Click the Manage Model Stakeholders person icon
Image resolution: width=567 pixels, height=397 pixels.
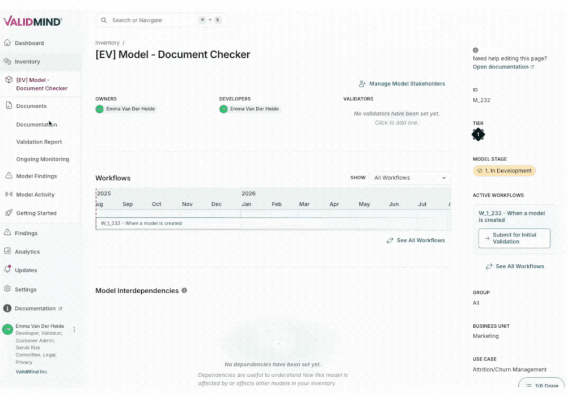coord(362,84)
